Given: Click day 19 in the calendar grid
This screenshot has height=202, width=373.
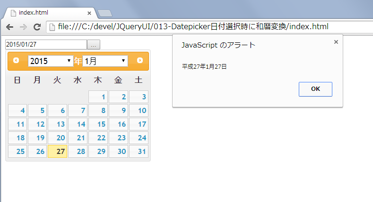Looking at the screenshot, I should [38, 138].
